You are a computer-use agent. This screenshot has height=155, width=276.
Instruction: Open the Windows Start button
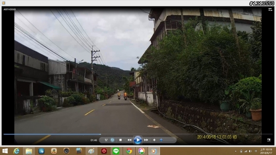(5, 151)
